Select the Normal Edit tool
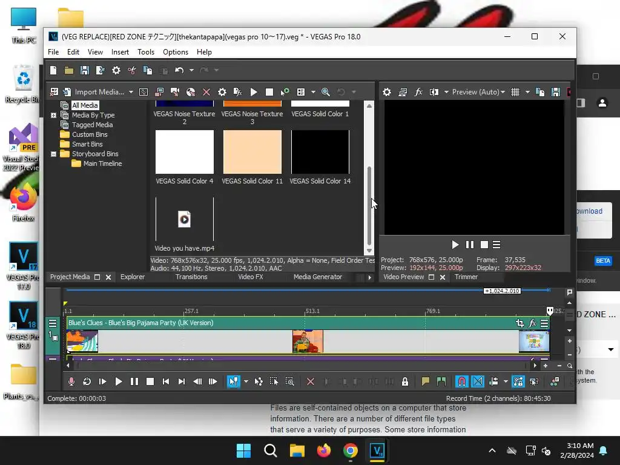Viewport: 620px width, 465px height. click(234, 381)
